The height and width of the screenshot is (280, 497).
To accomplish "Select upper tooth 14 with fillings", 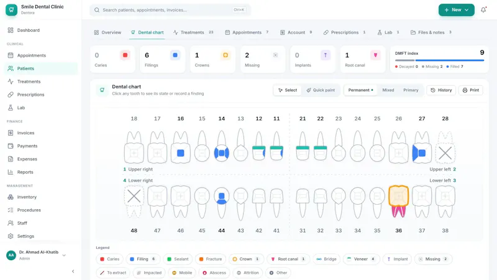I will (221, 147).
